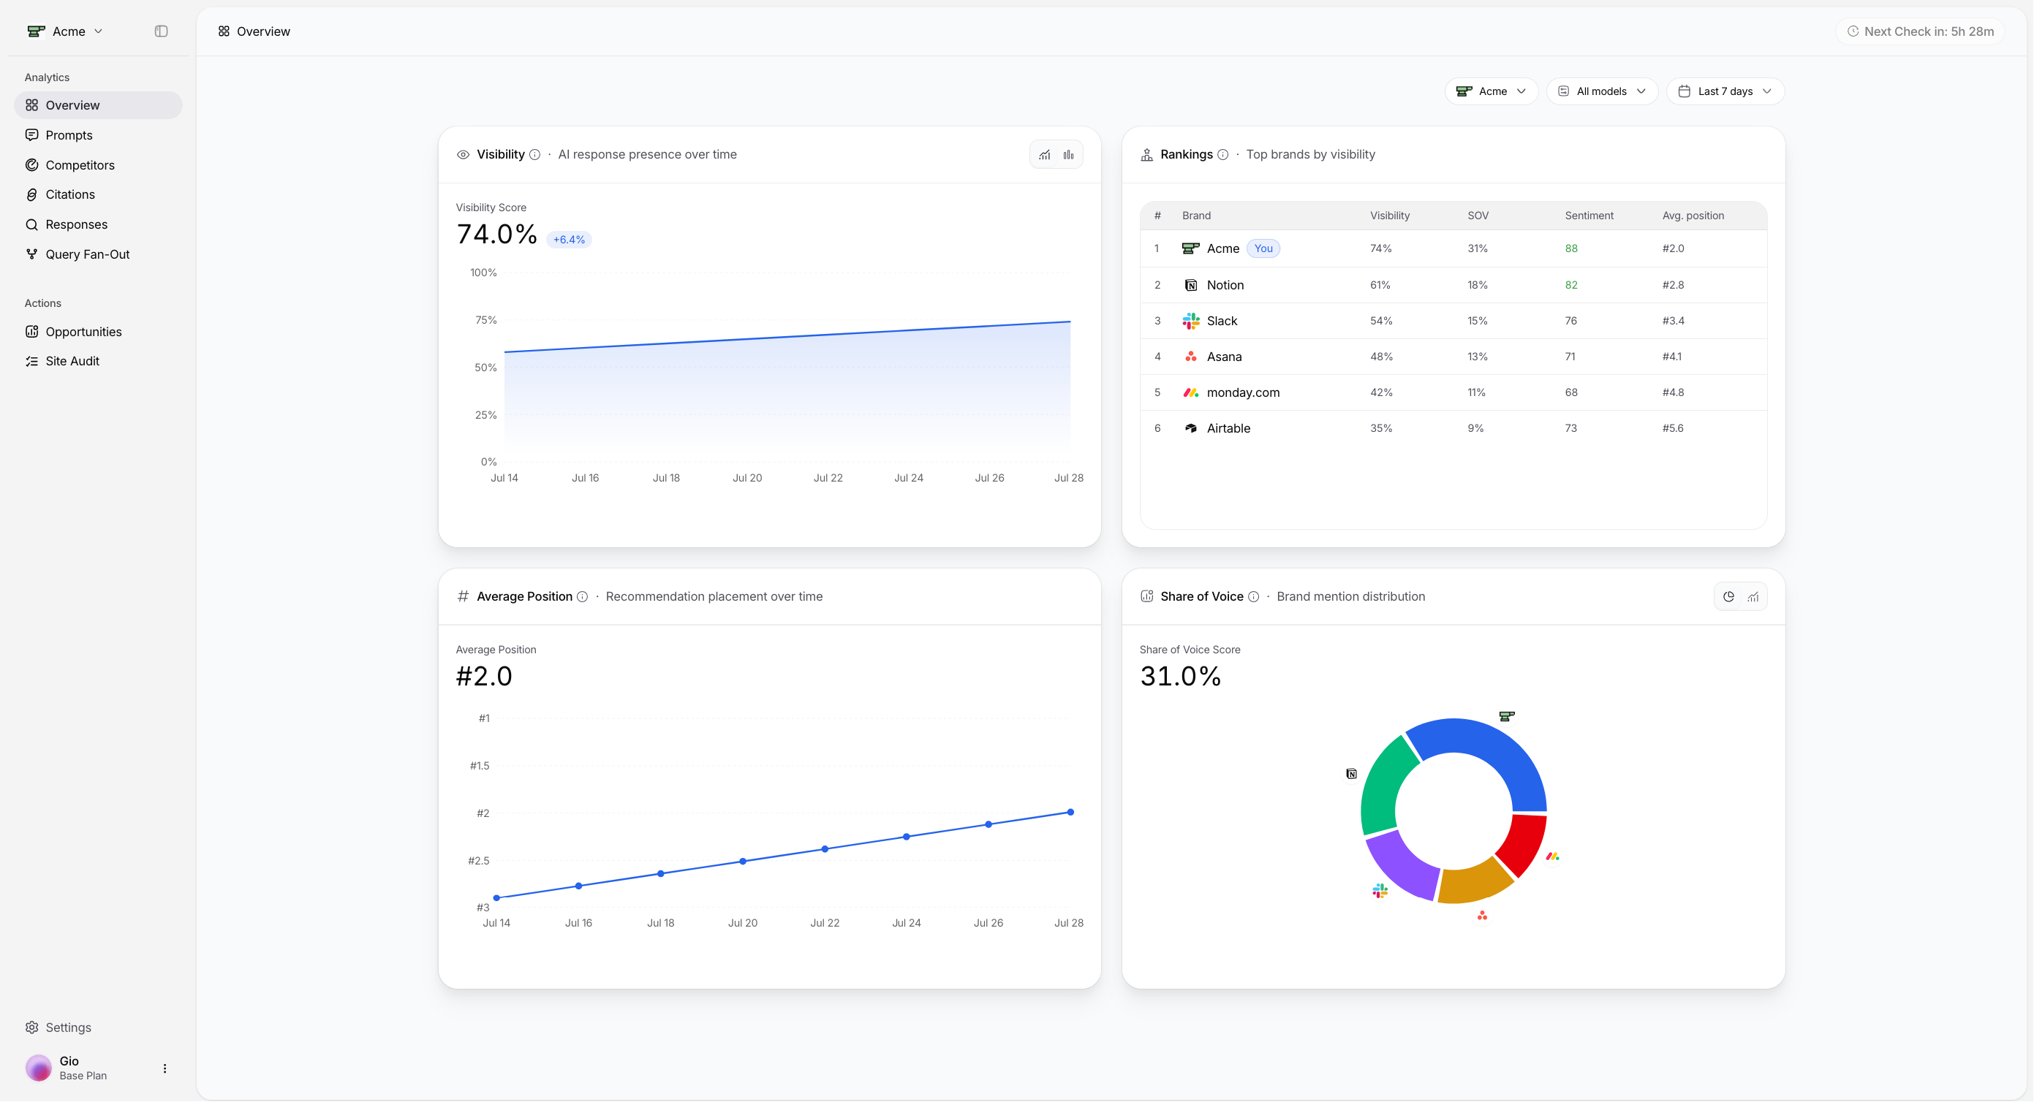The height and width of the screenshot is (1102, 2034).
Task: Click the Slack logo on donut chart
Action: coord(1380,892)
